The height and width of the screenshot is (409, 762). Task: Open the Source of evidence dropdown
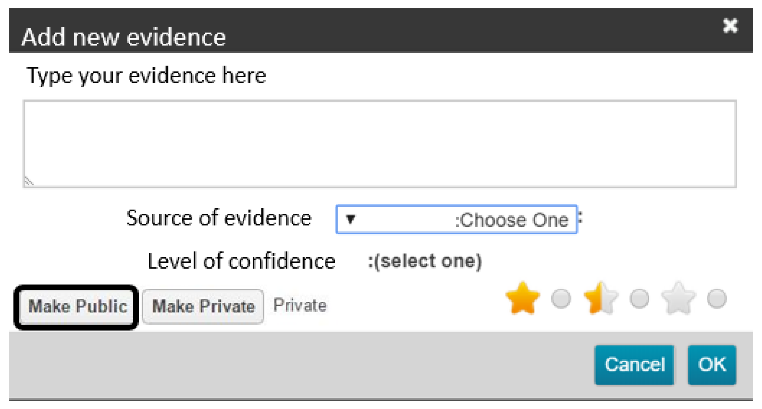(x=457, y=219)
